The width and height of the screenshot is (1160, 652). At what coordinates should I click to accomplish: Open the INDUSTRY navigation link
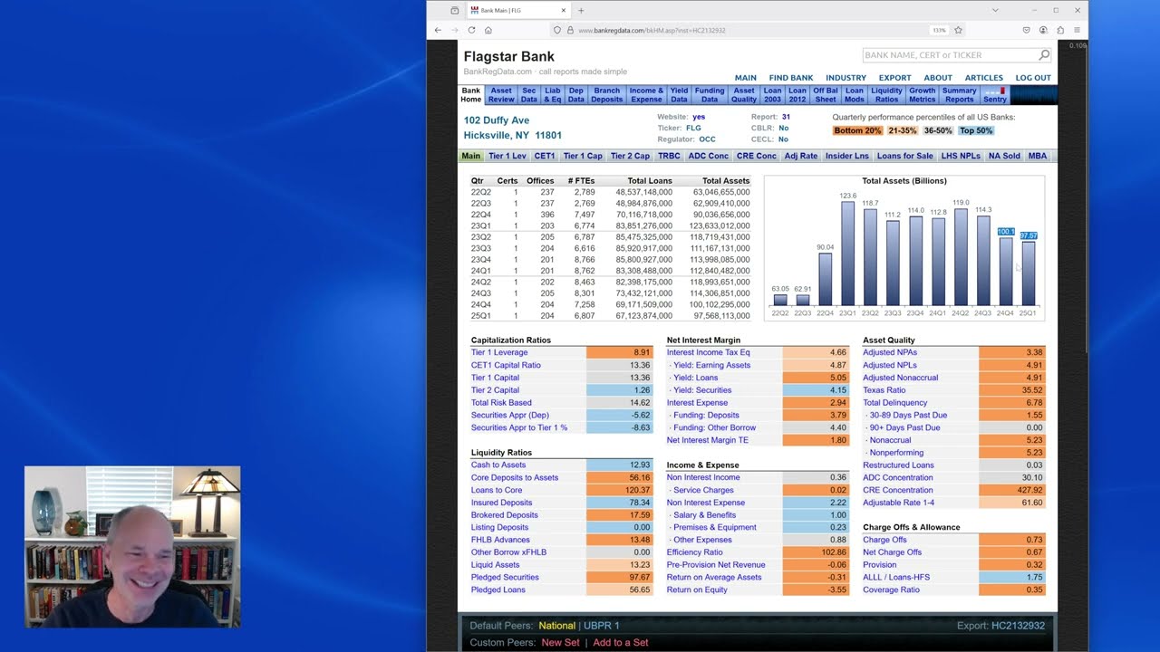[846, 78]
